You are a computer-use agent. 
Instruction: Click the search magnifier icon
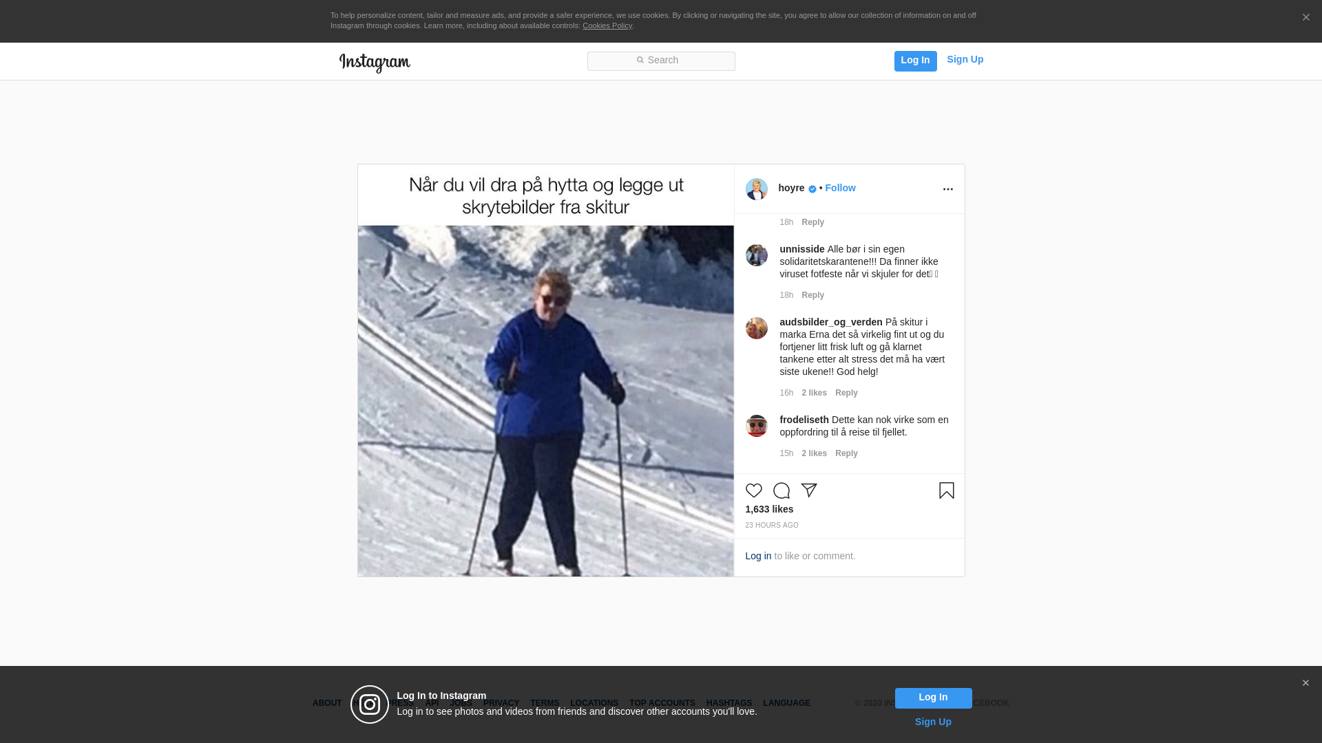[x=640, y=61]
